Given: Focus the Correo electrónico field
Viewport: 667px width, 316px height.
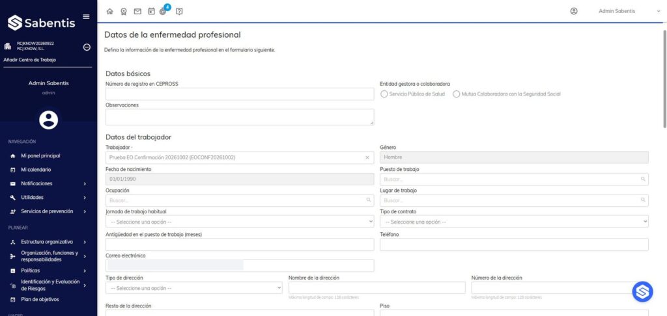Looking at the screenshot, I should point(240,266).
